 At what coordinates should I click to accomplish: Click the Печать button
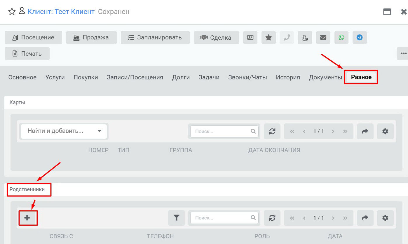pyautogui.click(x=27, y=53)
